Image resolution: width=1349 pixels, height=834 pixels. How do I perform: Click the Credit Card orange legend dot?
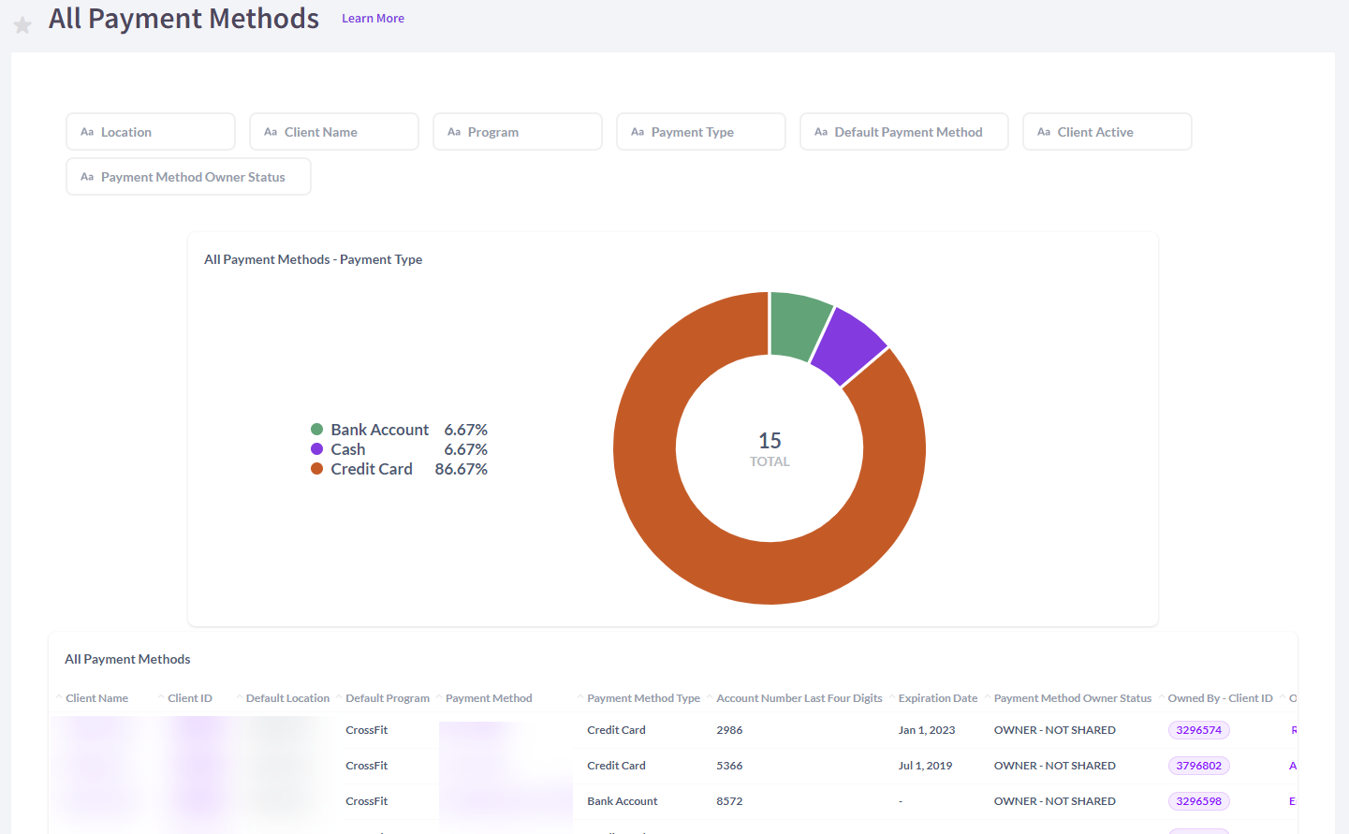(316, 469)
